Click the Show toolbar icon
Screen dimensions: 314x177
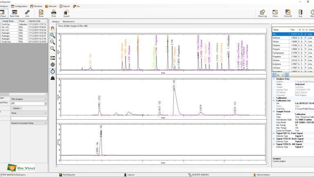pos(41,12)
